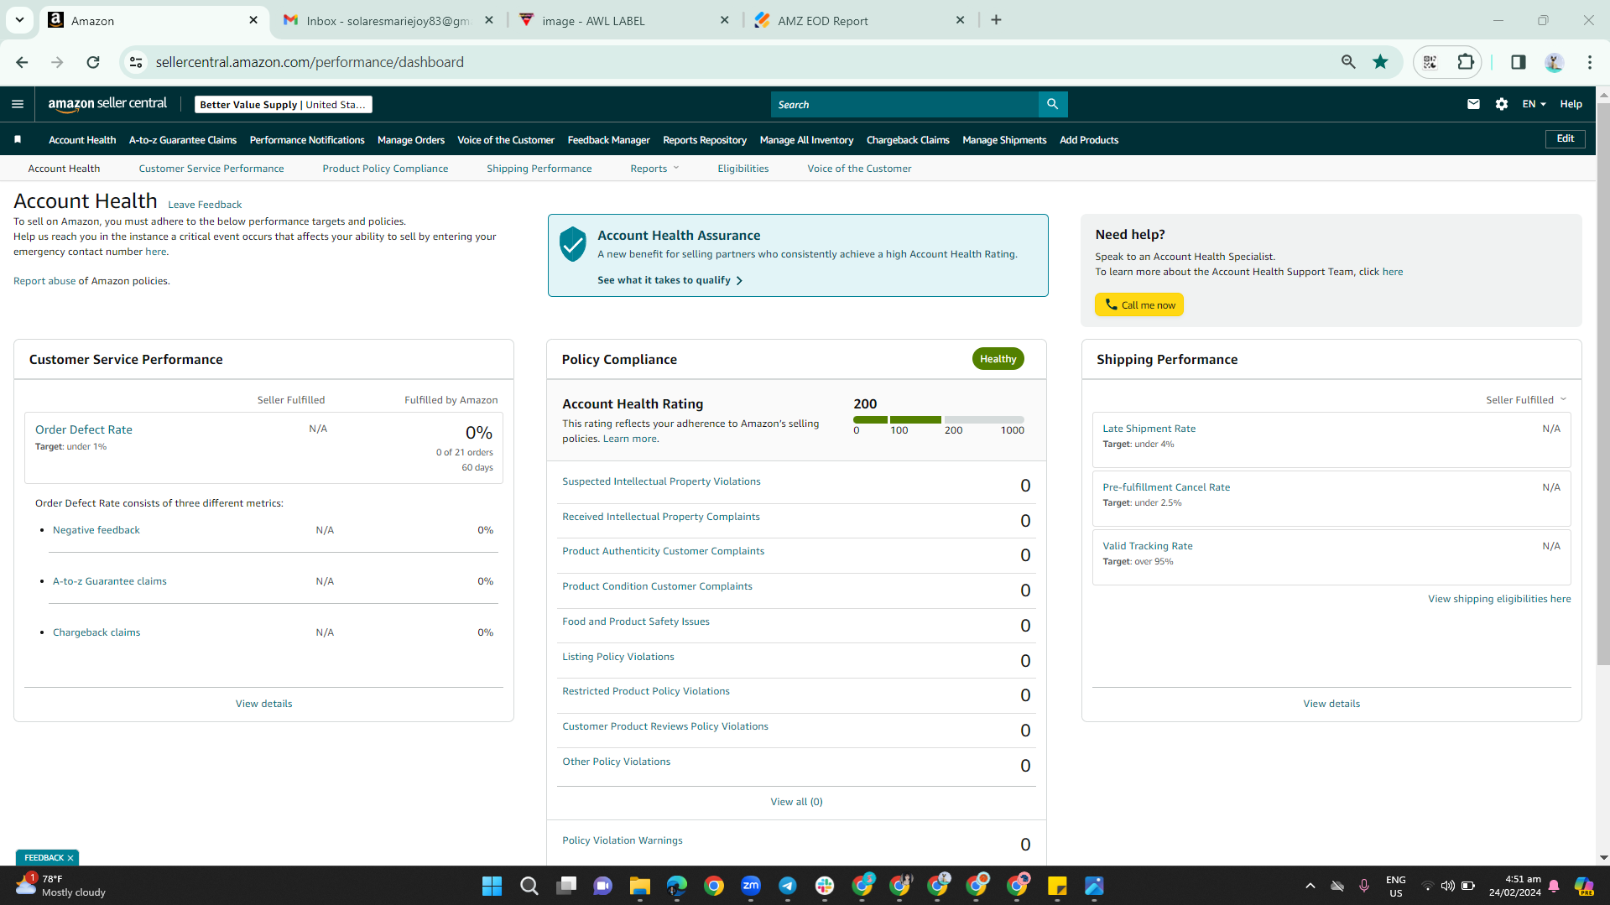Open the Seller Fulfilled dropdown in Shipping Performance
Screen dimensions: 1610x905
pyautogui.click(x=1526, y=400)
